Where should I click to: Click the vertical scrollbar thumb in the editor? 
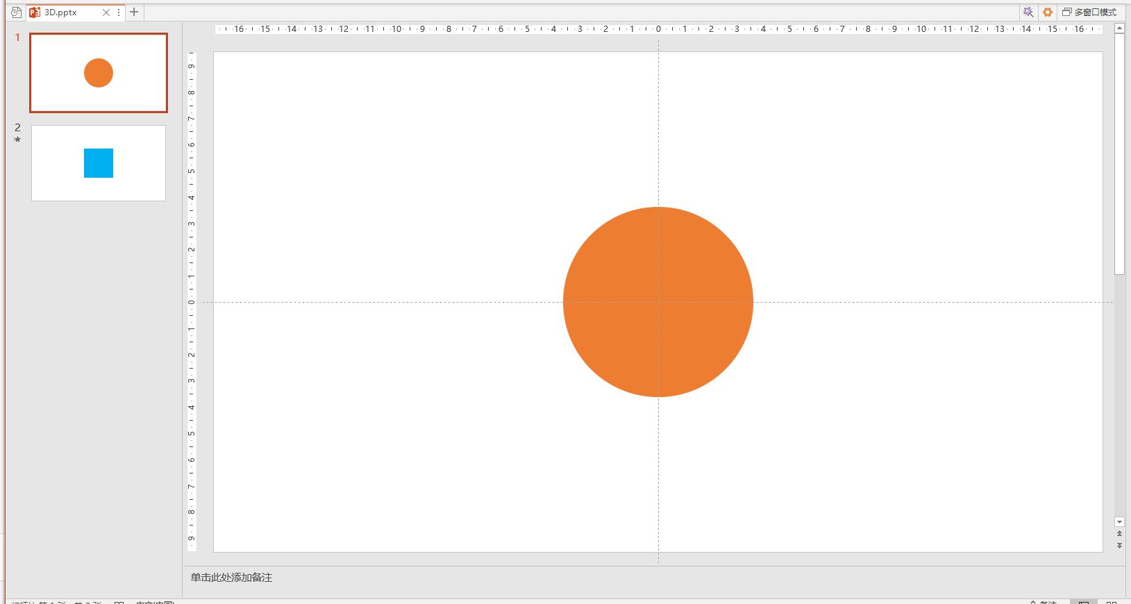tap(1119, 154)
